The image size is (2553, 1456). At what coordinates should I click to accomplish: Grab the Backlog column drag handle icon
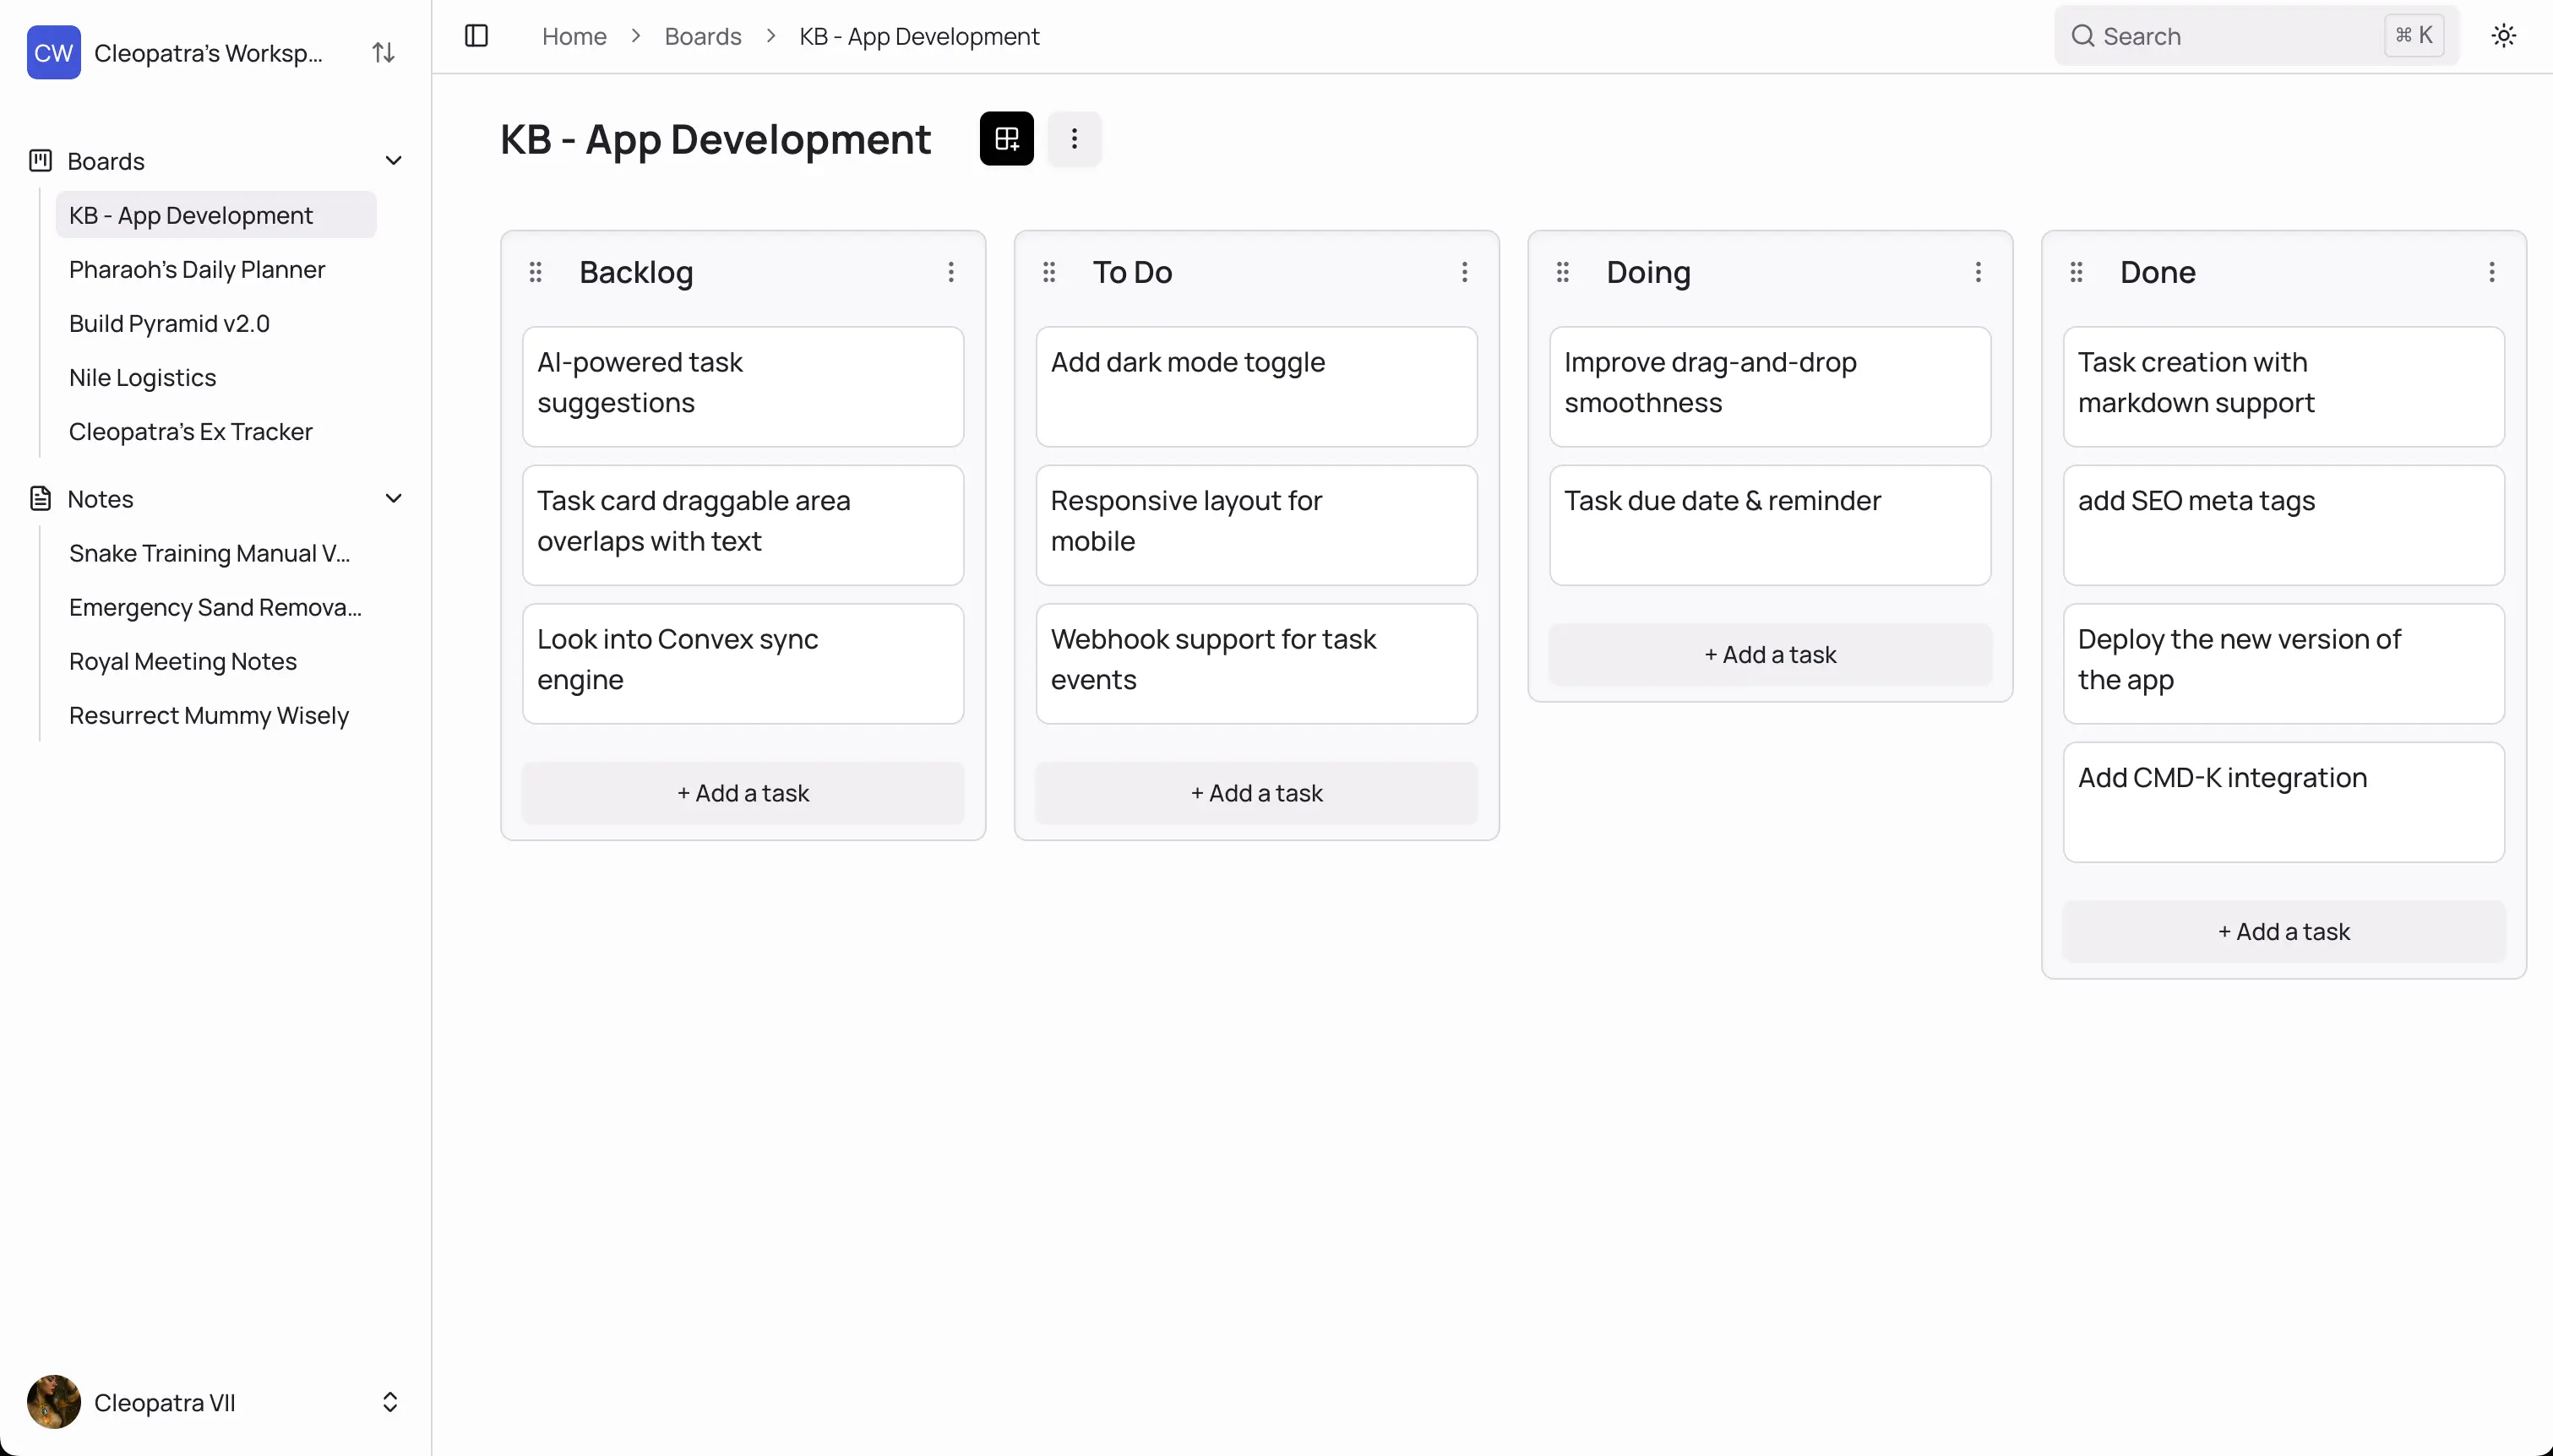536,271
